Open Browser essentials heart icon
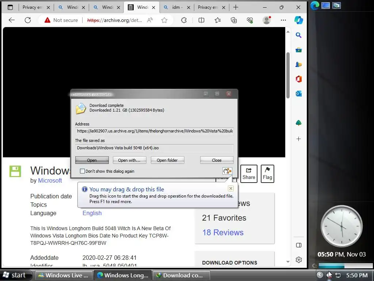Screen dimensions: 374x281 point(250,20)
